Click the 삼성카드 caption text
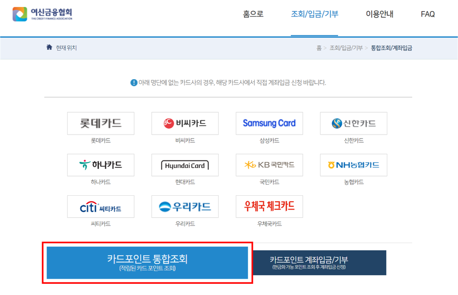The height and width of the screenshot is (295, 458). pyautogui.click(x=269, y=141)
